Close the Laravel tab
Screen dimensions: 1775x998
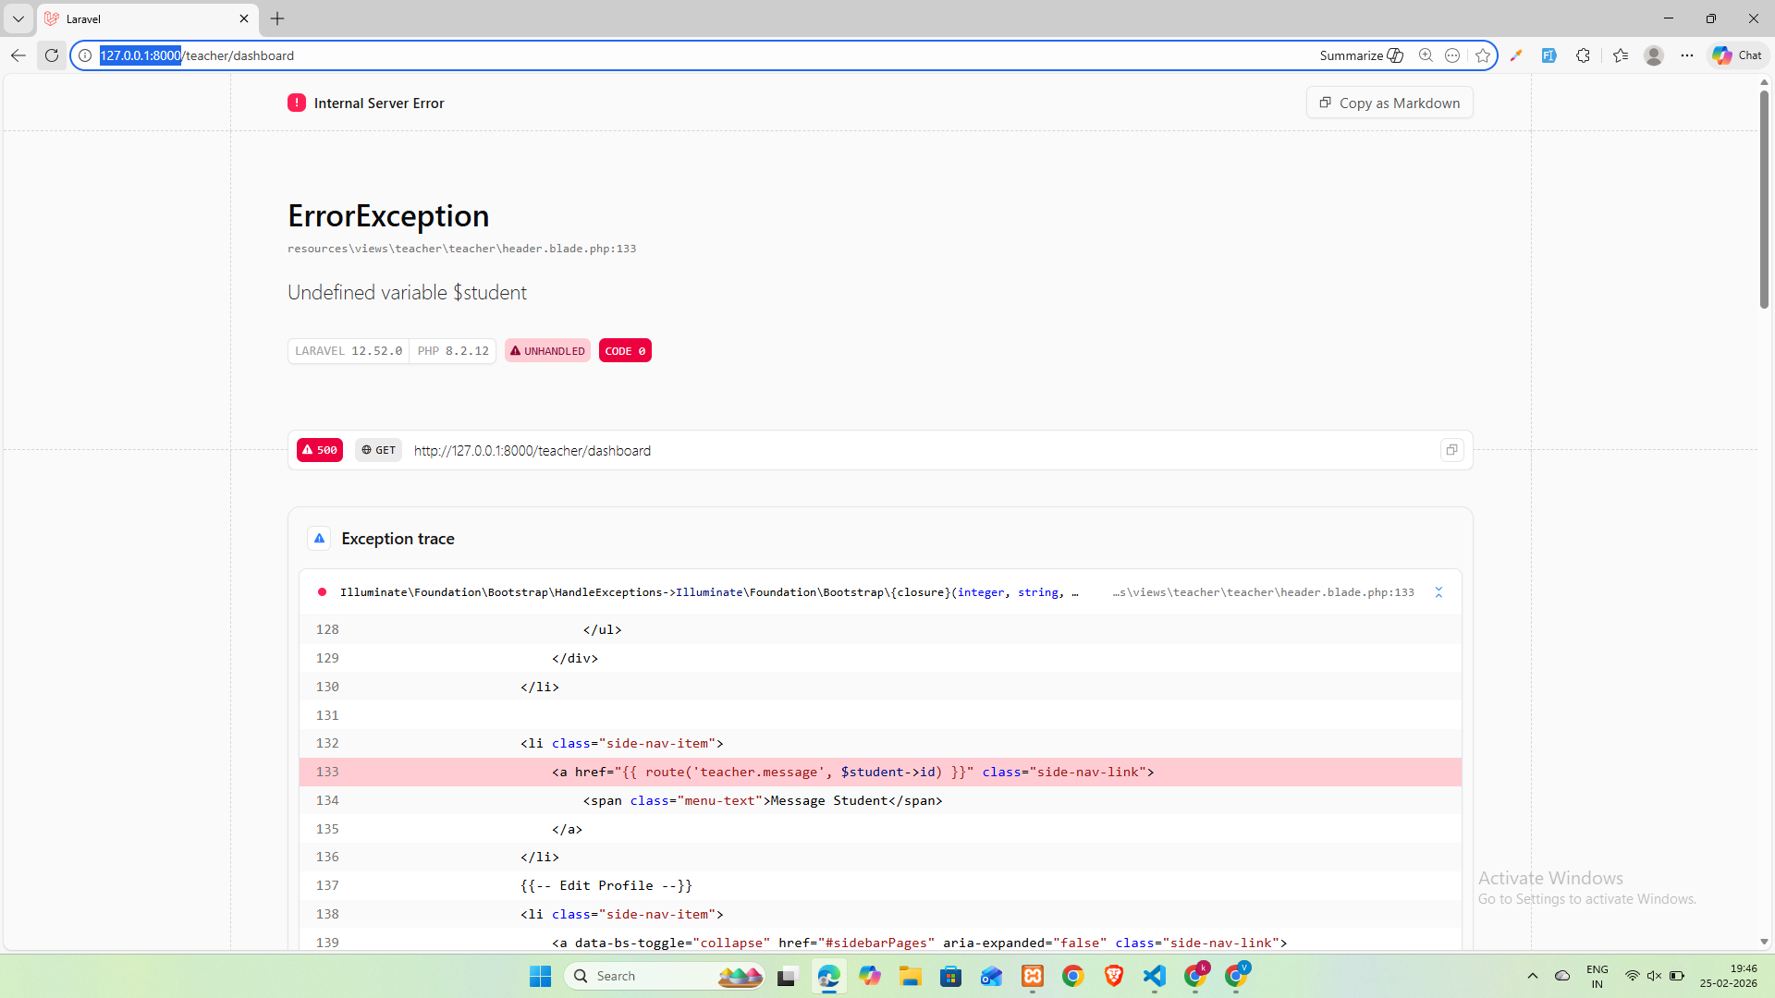(x=244, y=18)
